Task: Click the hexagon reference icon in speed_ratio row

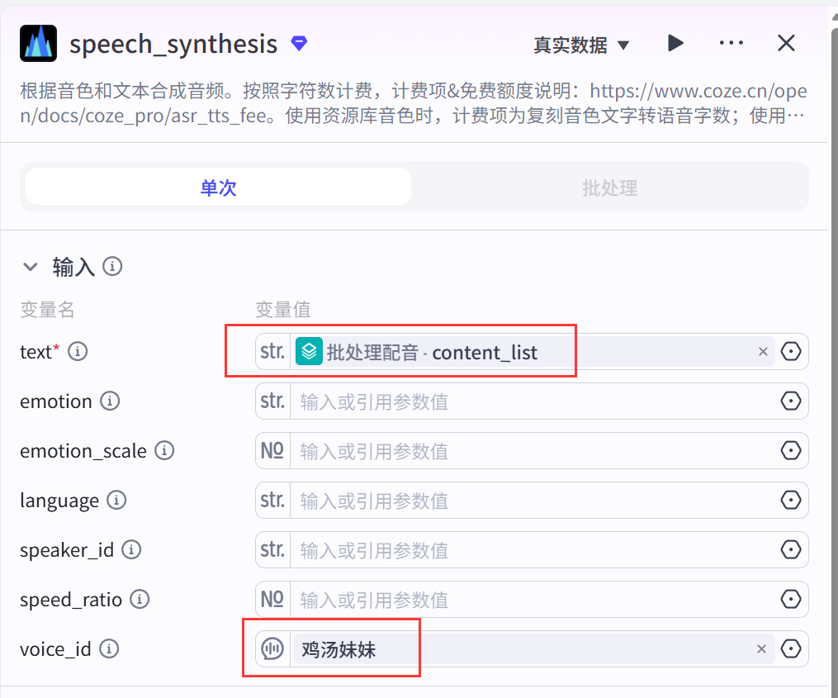Action: pos(790,600)
